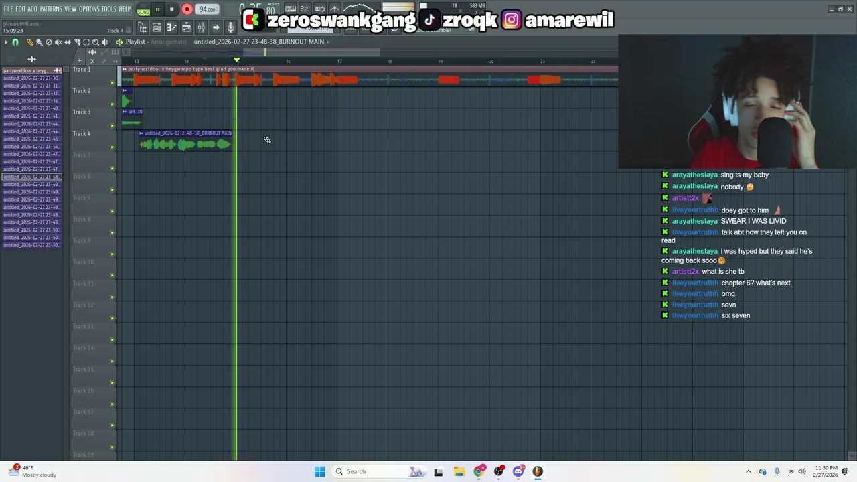Open Playlist options menu arrow
The height and width of the screenshot is (482, 857).
6,42
